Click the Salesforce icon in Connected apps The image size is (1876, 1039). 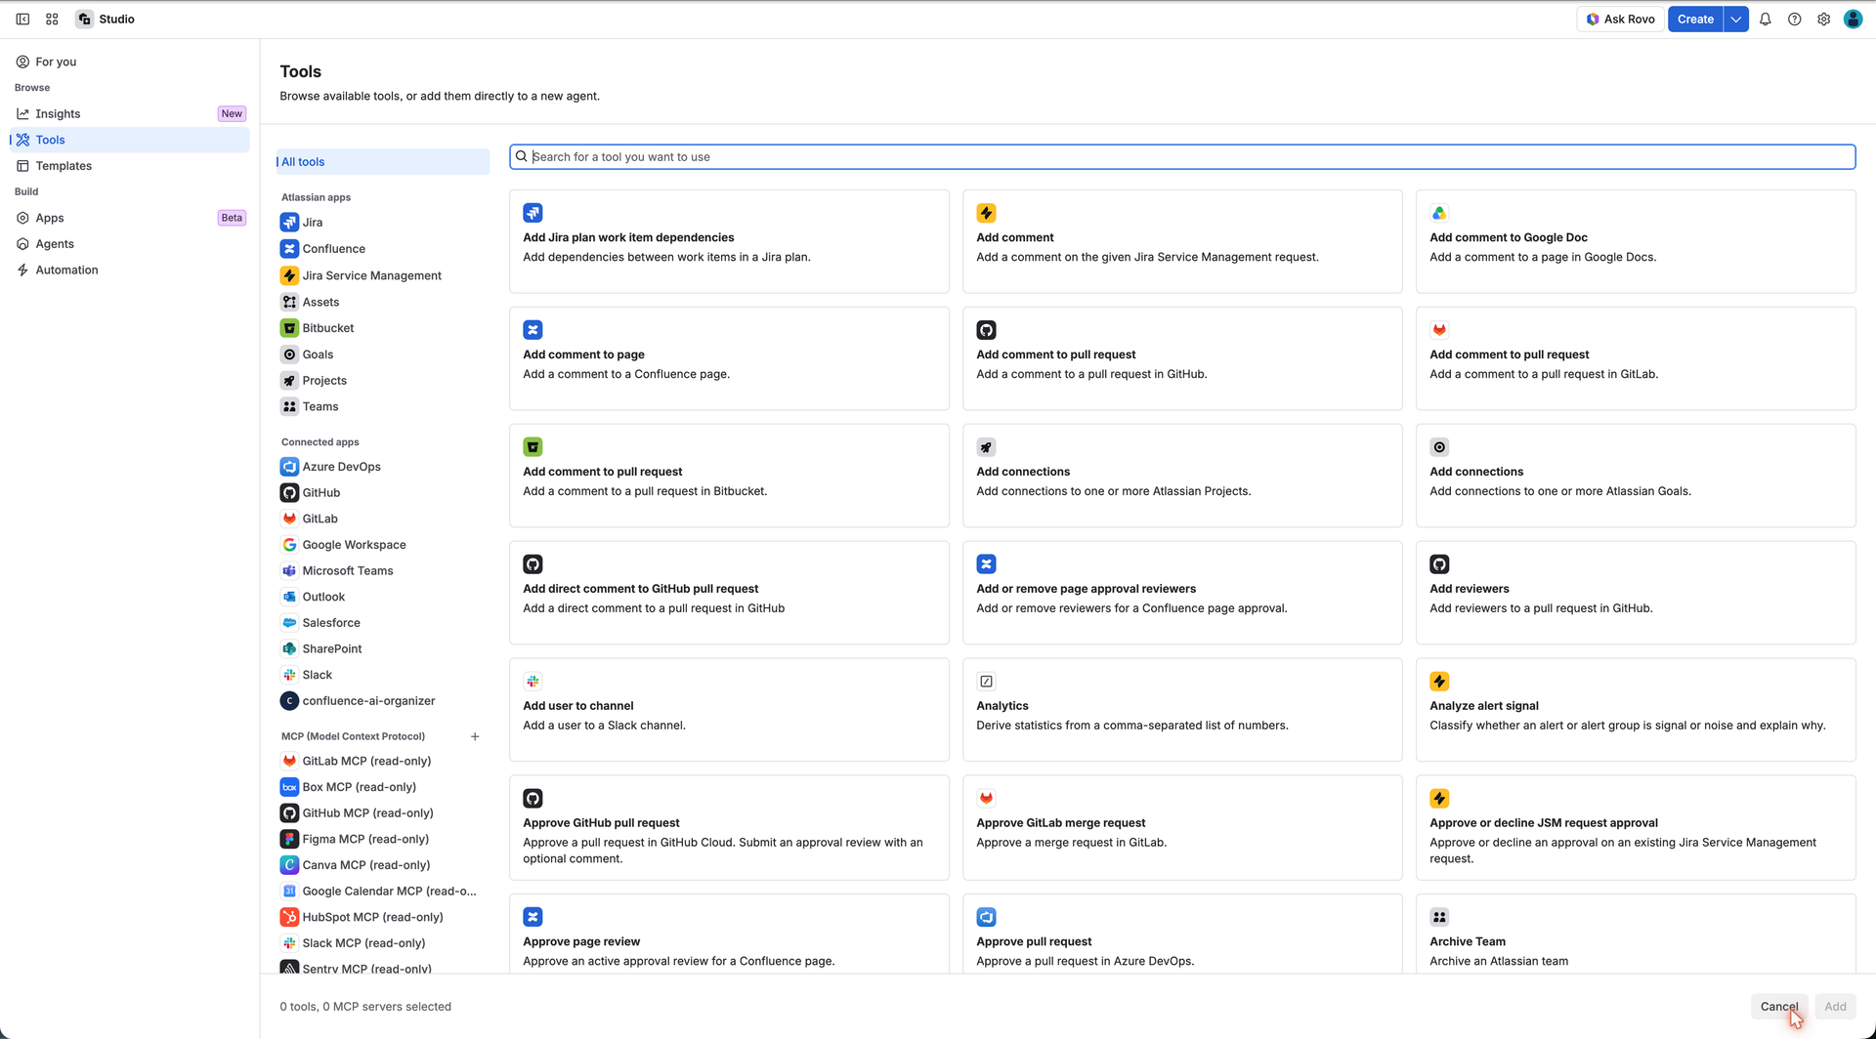(289, 623)
